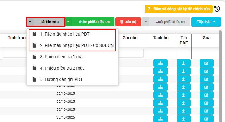Click Tải PDF download icon in second row
Image resolution: width=225 pixels, height=122 pixels.
click(184, 71)
